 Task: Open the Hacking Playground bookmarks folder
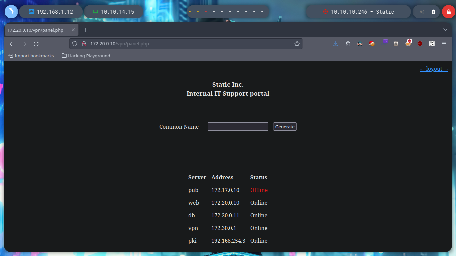pos(86,56)
